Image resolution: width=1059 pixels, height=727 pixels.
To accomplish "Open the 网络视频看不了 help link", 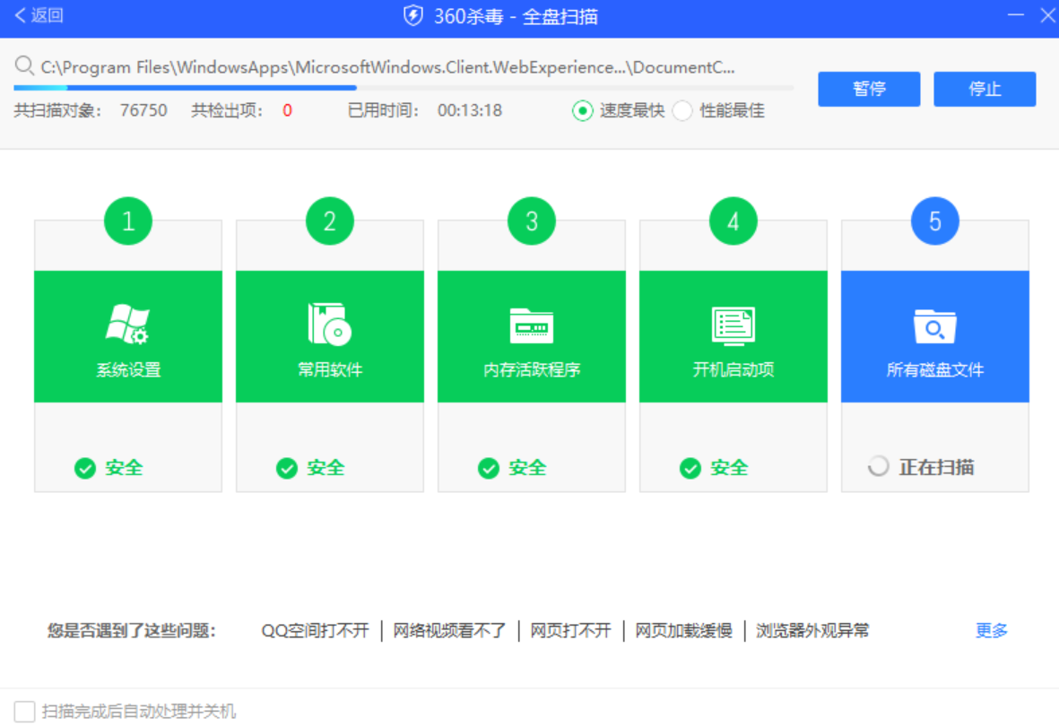I will coord(449,630).
